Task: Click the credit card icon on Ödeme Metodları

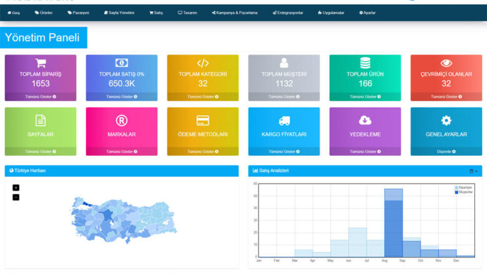Action: tap(203, 121)
